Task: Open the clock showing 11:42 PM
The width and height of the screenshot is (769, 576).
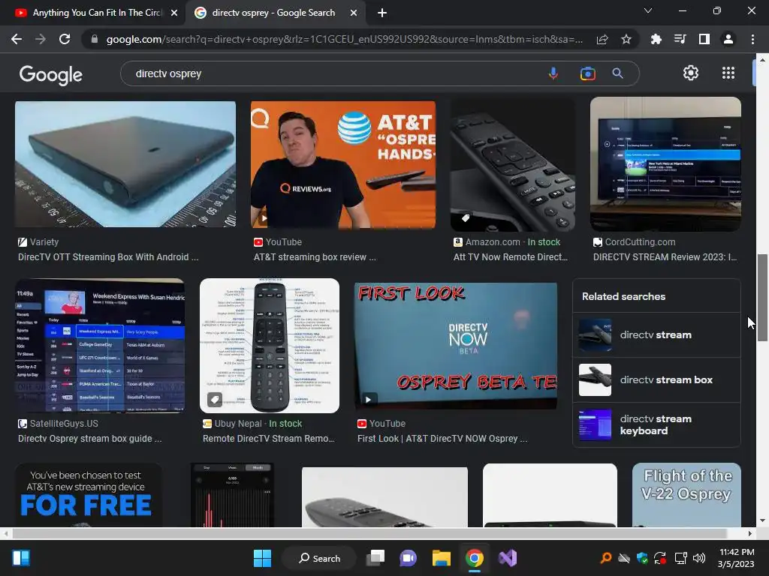Action: click(x=736, y=558)
